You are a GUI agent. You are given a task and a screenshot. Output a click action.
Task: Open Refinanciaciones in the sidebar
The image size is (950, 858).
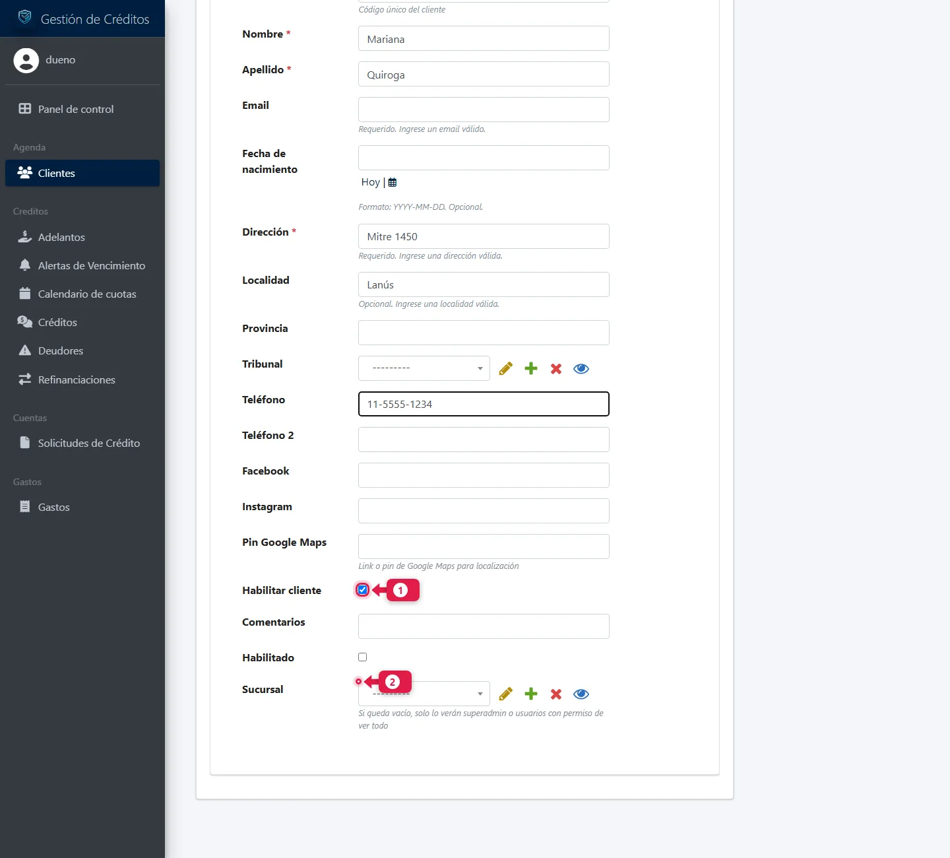[82, 379]
